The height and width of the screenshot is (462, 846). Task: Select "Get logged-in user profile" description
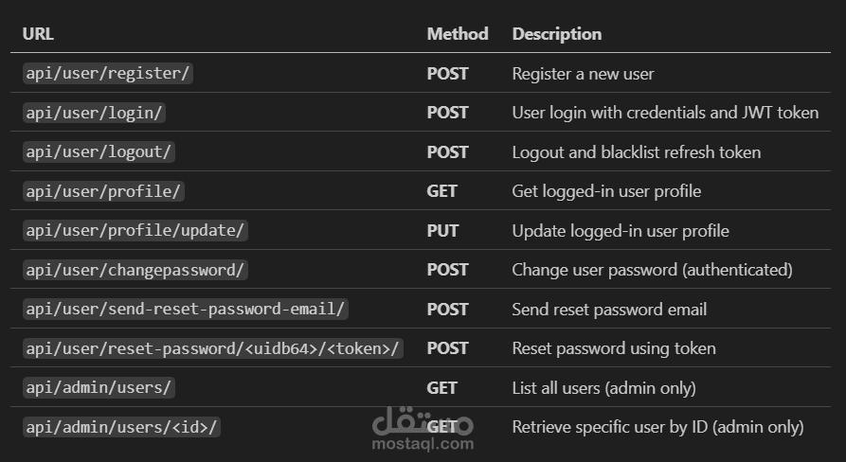point(606,191)
